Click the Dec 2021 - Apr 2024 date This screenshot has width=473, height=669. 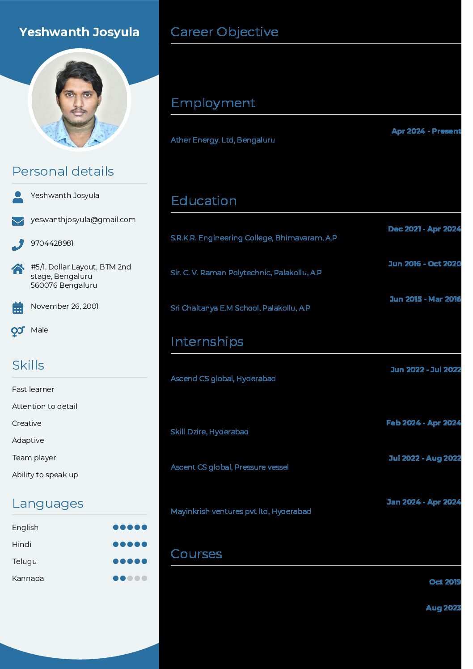pos(424,229)
